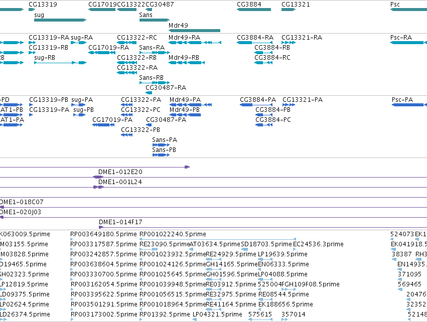
Task: Click the SD18703.5prime EST label
Action: point(266,244)
